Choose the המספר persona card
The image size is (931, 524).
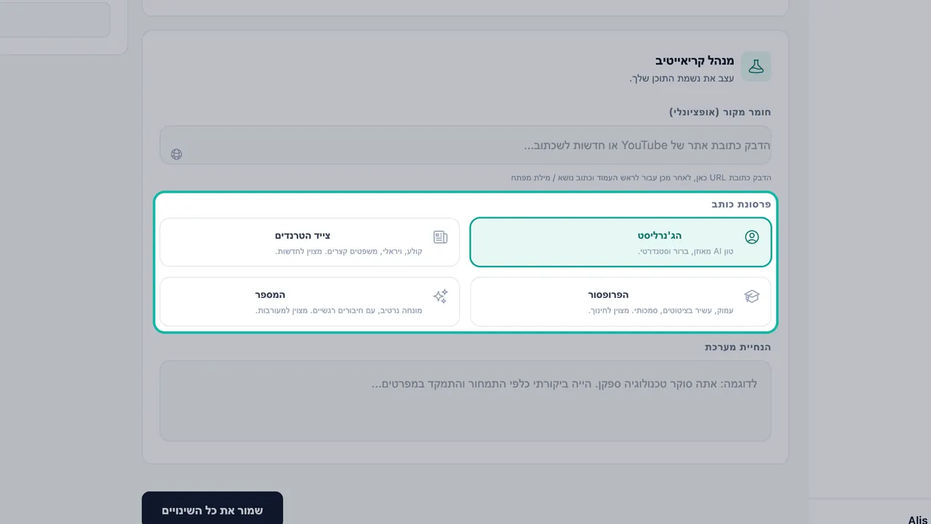click(310, 302)
